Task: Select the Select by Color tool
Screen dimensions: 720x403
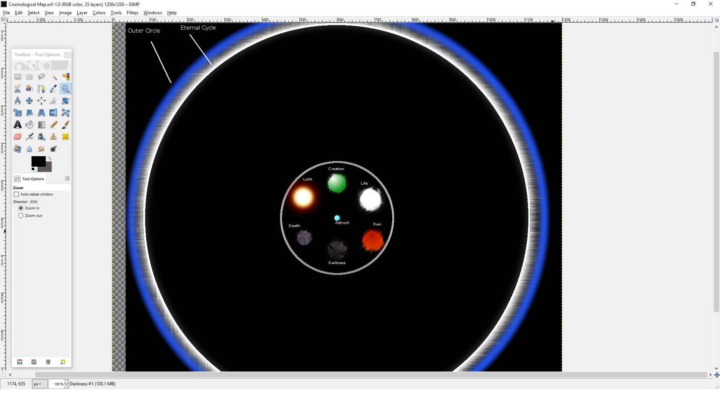Action: (x=66, y=77)
